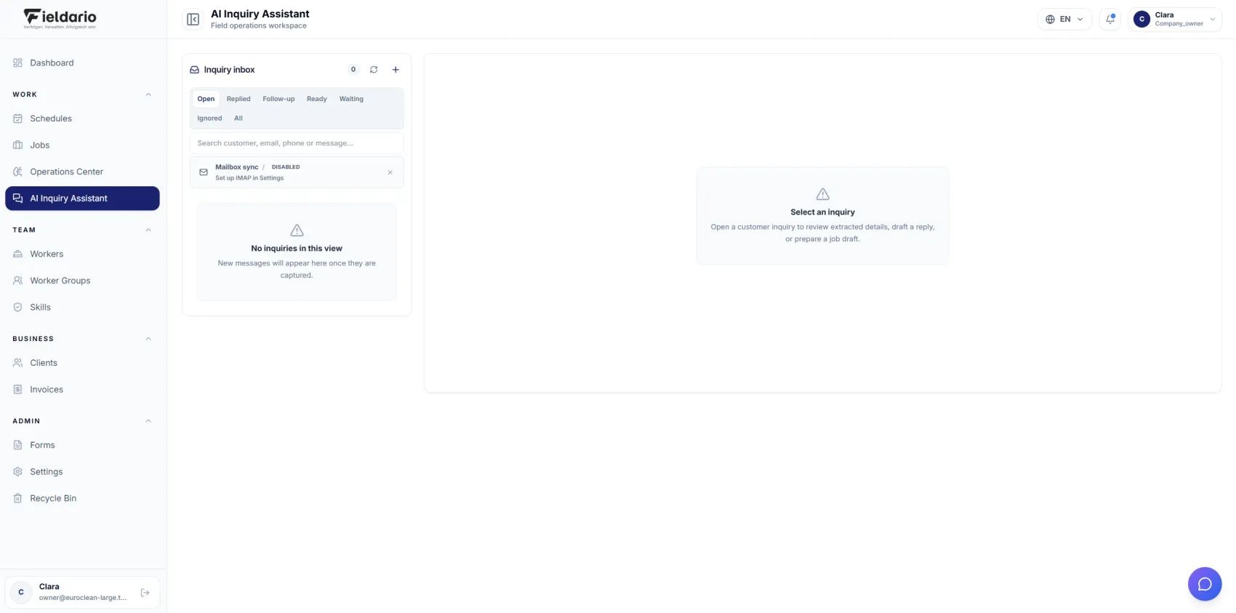1236x613 pixels.
Task: Show the All inquiries tab
Action: pyautogui.click(x=238, y=119)
